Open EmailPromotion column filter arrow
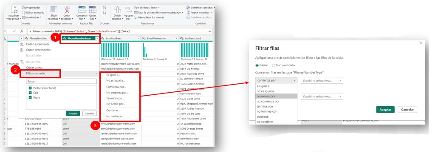 [177, 38]
